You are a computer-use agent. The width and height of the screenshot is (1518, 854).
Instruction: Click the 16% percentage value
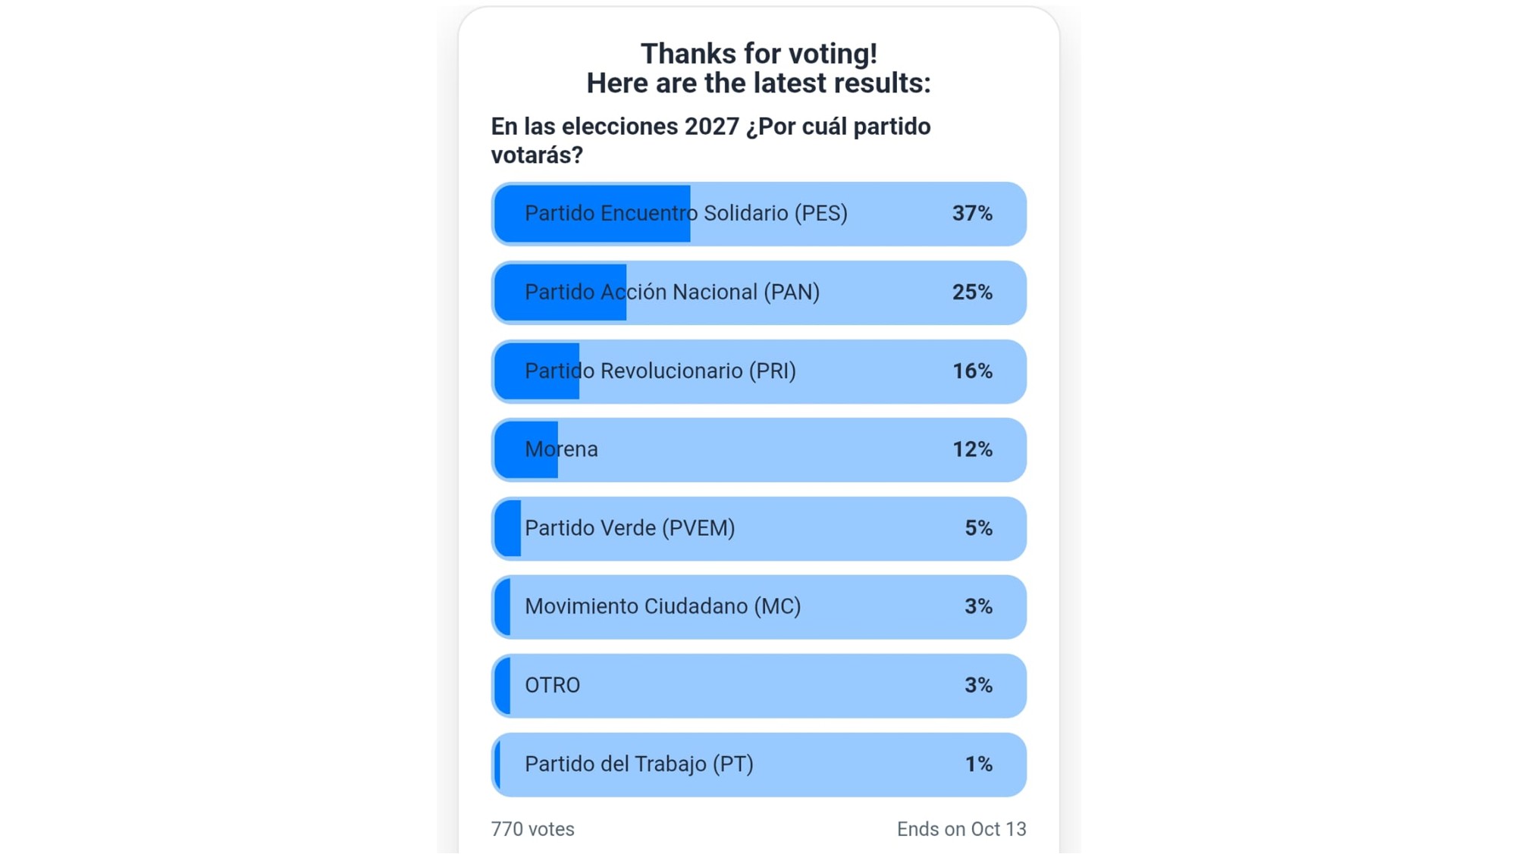point(972,371)
